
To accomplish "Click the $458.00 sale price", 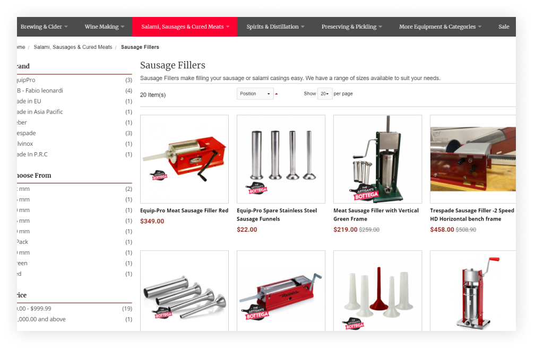I will (x=442, y=230).
